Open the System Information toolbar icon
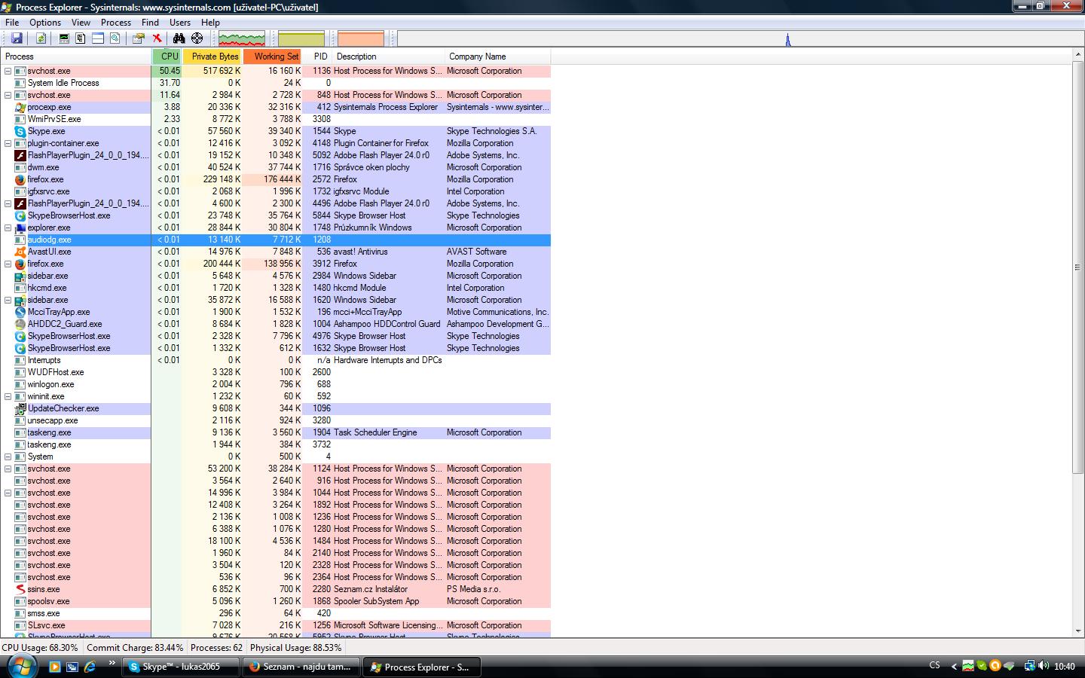Image resolution: width=1085 pixels, height=678 pixels. point(64,38)
